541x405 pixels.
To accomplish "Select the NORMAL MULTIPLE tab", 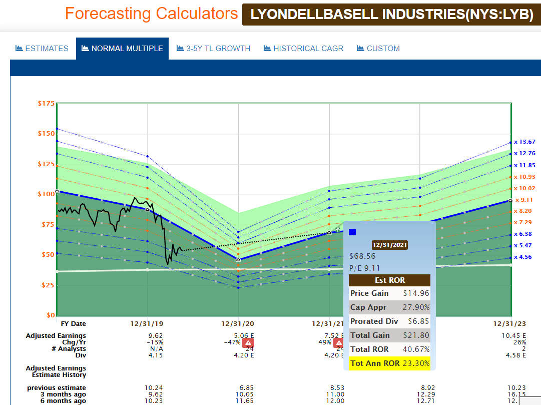I will [122, 49].
